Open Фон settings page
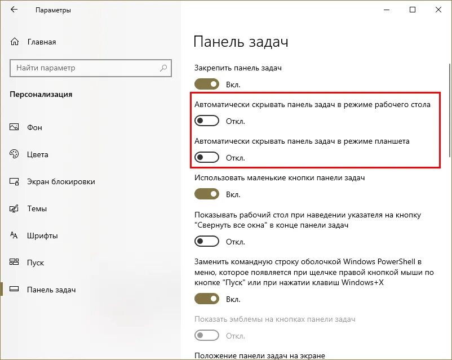Viewport: 452px width, 360px height. point(34,127)
